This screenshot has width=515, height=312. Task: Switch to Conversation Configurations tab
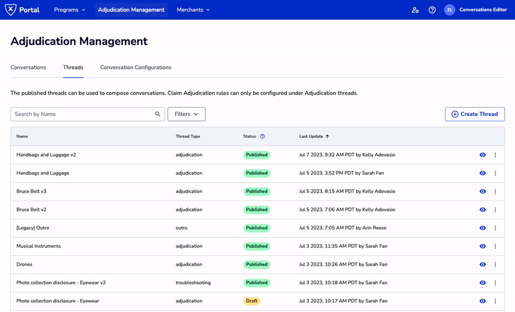[136, 67]
